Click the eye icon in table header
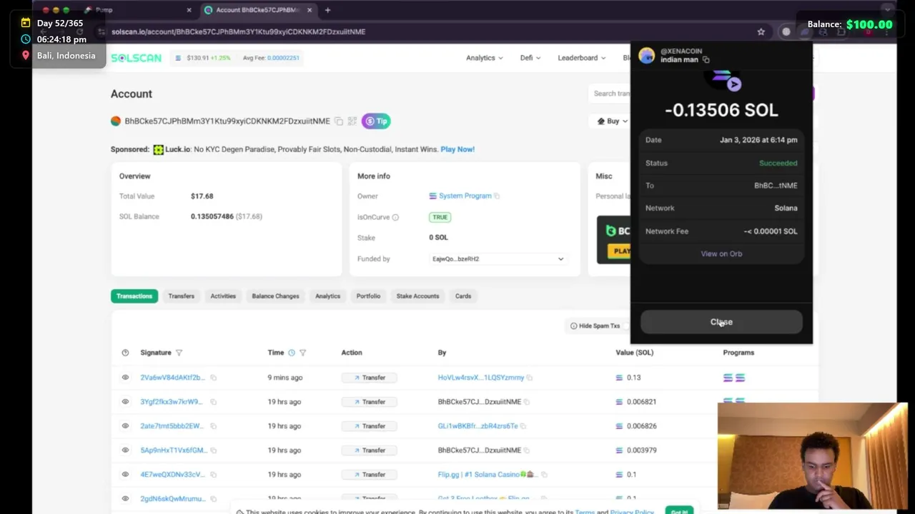 pos(125,353)
